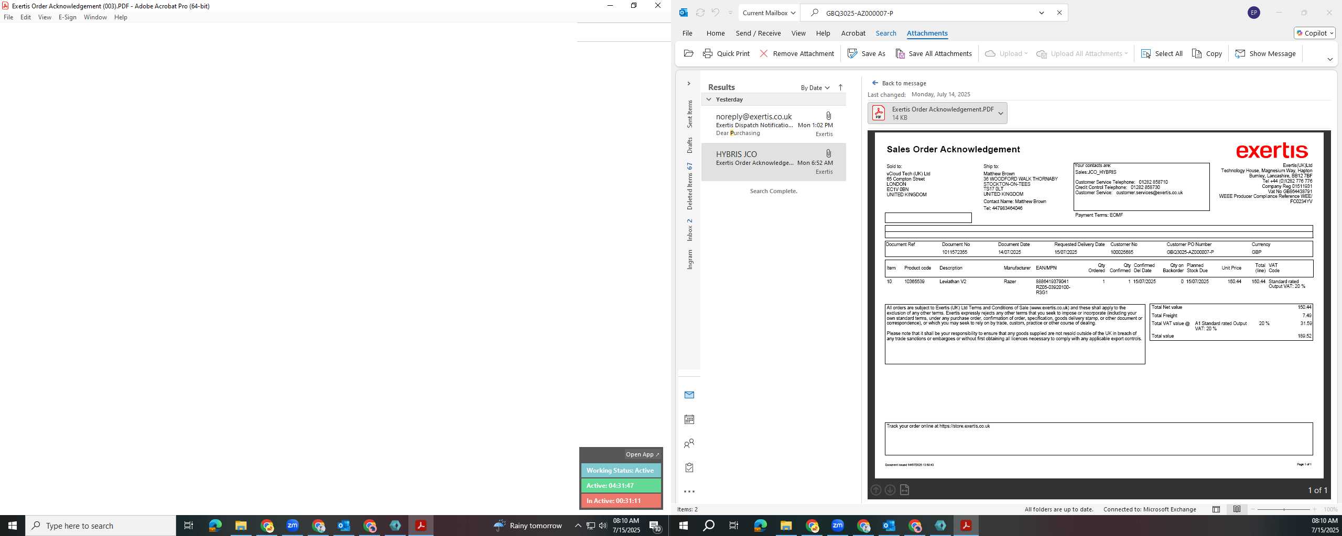Select the noreply@exertis.co.uk email result

point(774,125)
